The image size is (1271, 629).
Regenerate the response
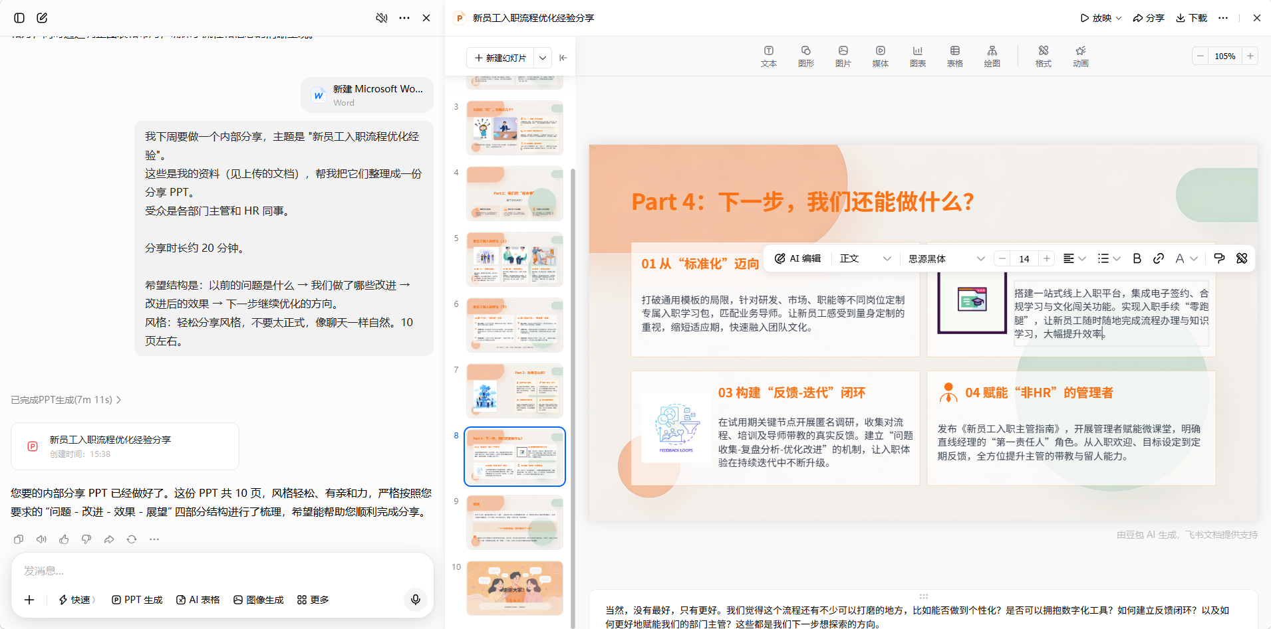[132, 539]
